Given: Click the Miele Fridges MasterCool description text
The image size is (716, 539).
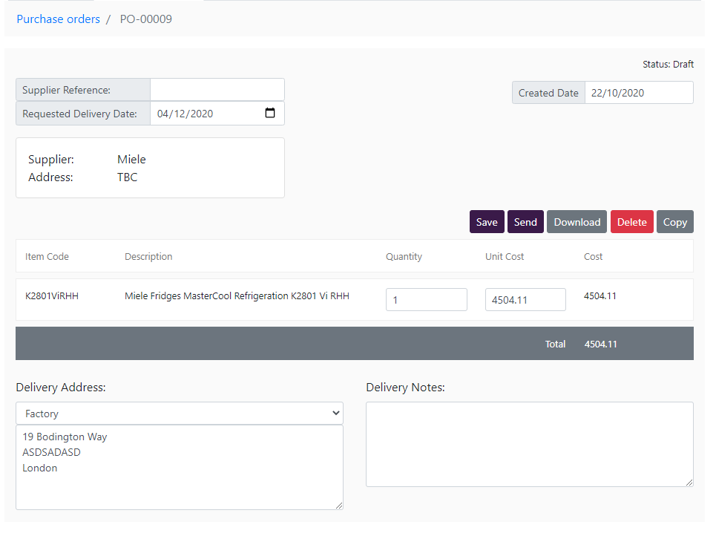Looking at the screenshot, I should tap(237, 296).
